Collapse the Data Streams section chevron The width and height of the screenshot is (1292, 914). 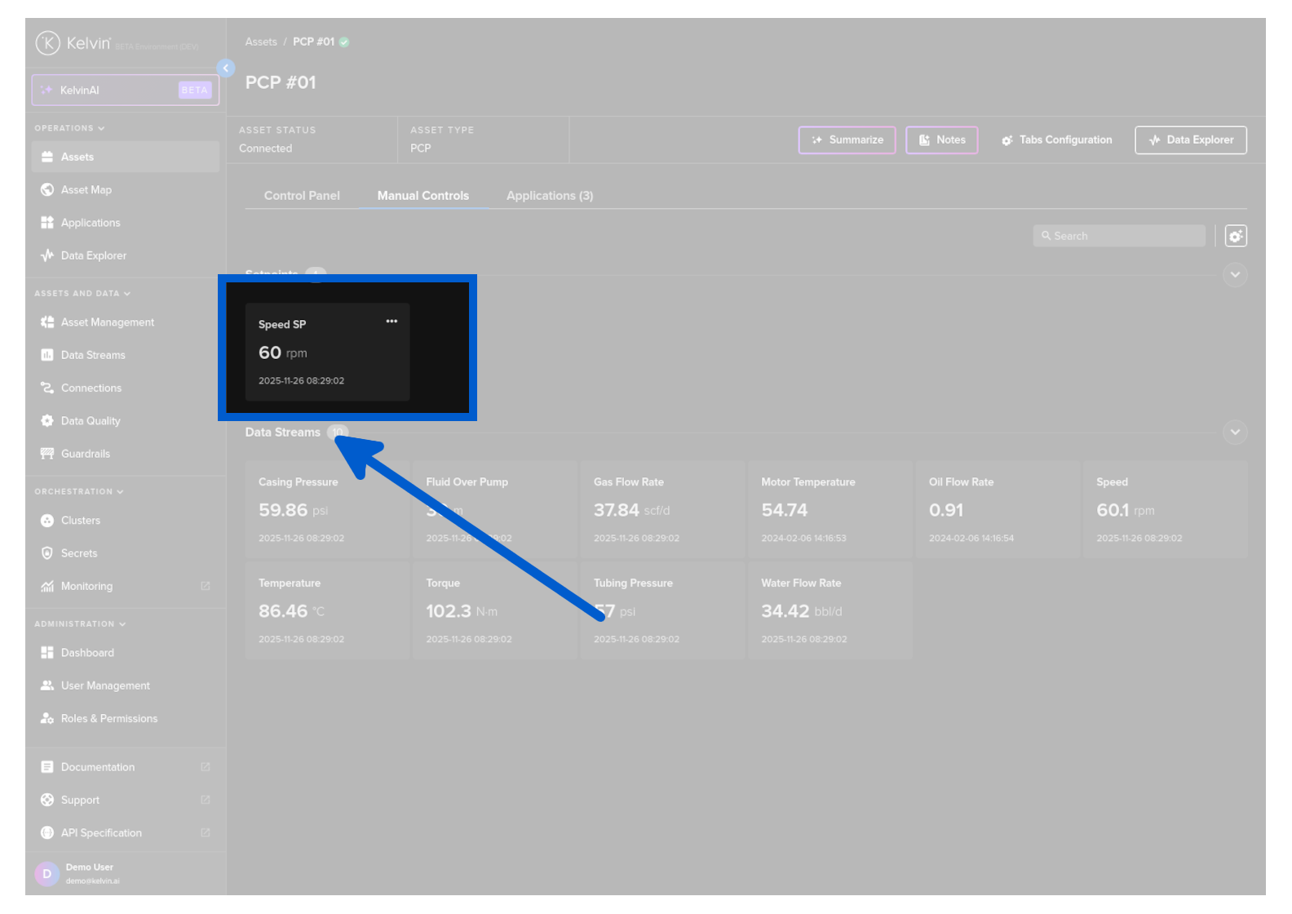1235,433
